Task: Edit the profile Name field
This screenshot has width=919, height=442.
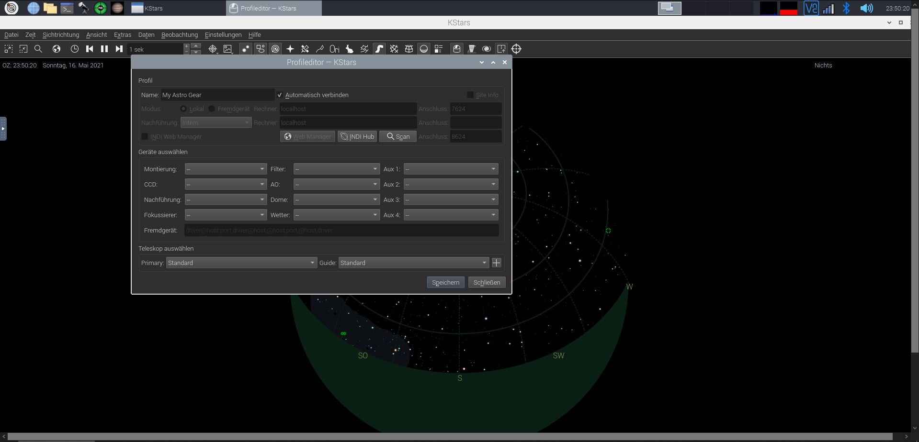Action: pyautogui.click(x=218, y=95)
